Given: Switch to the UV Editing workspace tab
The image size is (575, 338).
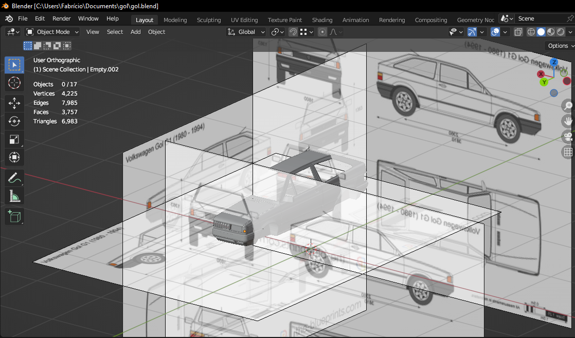Looking at the screenshot, I should [244, 20].
